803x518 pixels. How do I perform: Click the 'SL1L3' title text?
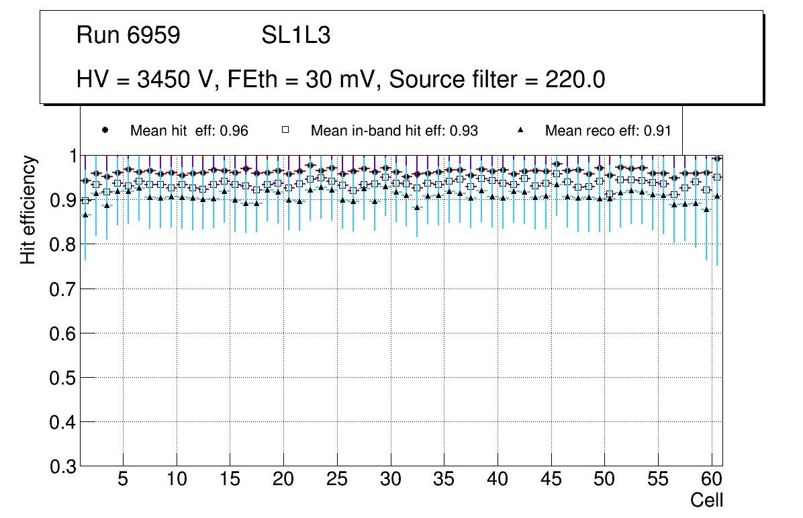(295, 36)
